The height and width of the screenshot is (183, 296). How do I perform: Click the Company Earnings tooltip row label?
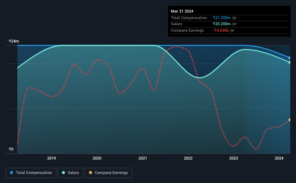coord(187,30)
